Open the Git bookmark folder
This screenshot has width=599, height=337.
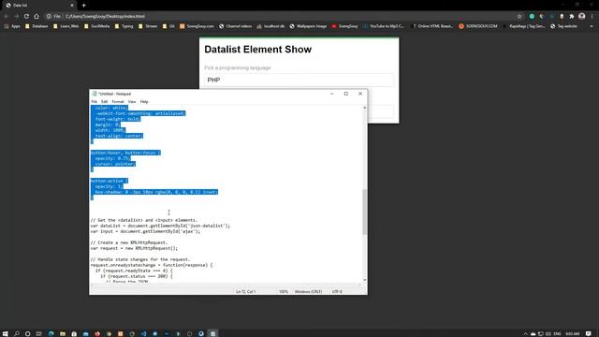tap(168, 26)
